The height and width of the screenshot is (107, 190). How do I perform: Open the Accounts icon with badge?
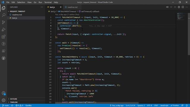coord(4,93)
